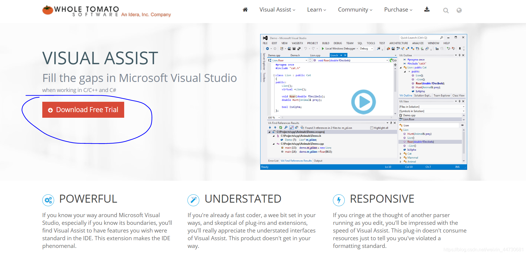Open the Debug configuration dropdown in Visual Studio
Image resolution: width=526 pixels, height=255 pixels.
(x=367, y=49)
